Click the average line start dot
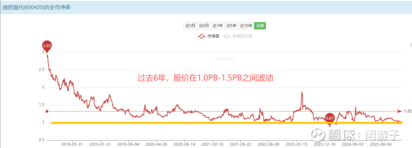Image resolution: width=412 pixels, height=148 pixels. point(47,111)
